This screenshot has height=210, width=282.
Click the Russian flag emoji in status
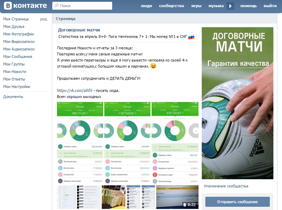[191, 37]
